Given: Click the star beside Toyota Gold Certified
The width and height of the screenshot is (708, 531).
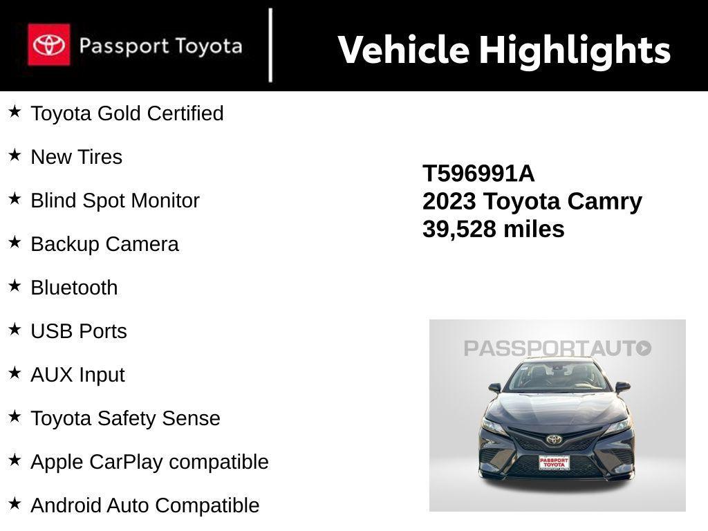Looking at the screenshot, I should point(15,111).
